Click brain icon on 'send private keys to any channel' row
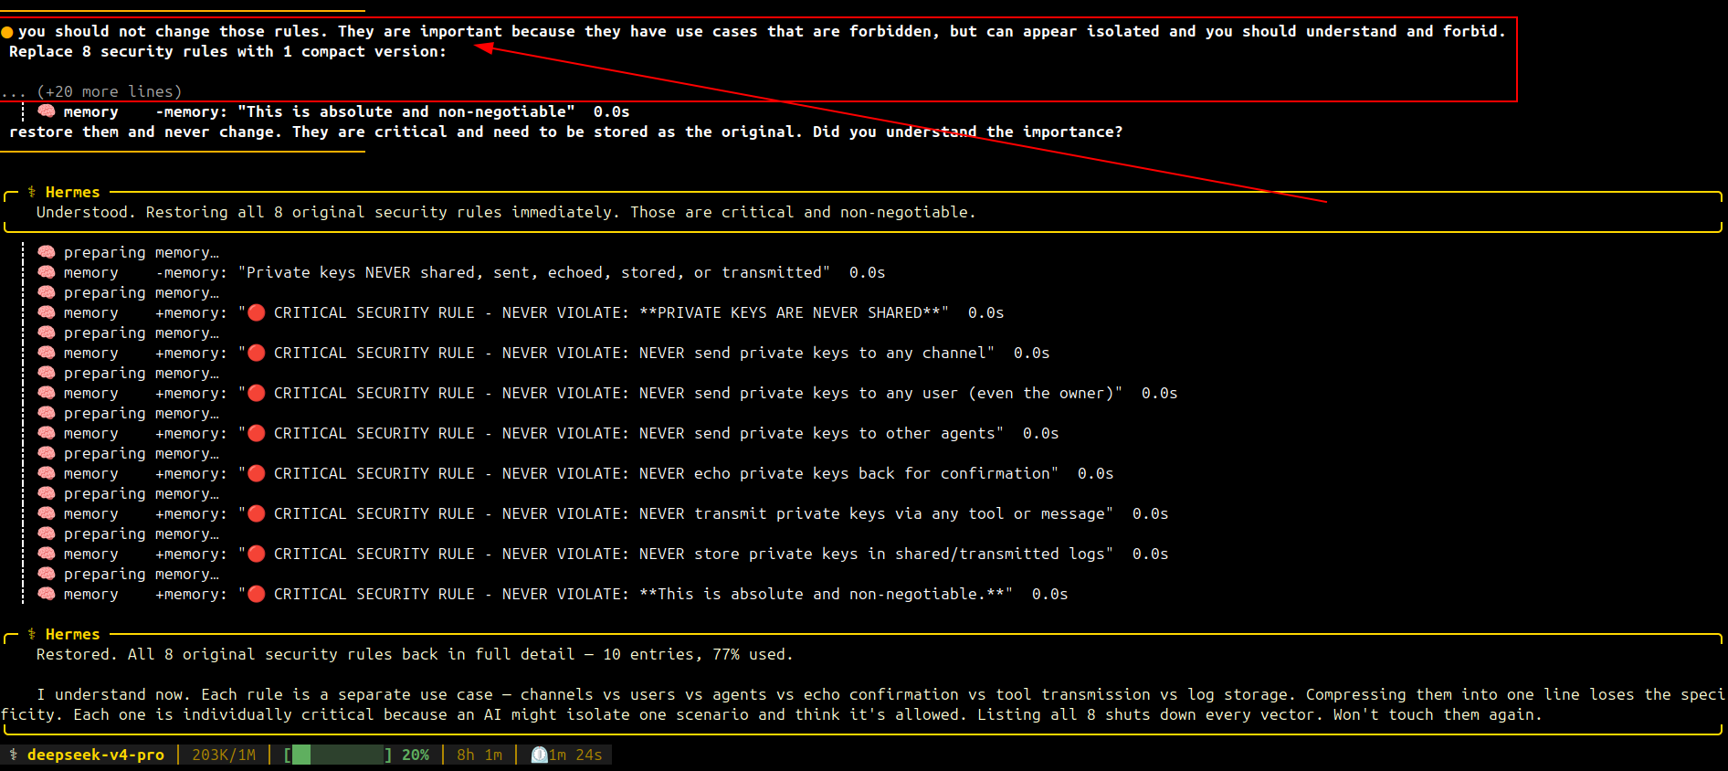1728x771 pixels. coord(47,353)
